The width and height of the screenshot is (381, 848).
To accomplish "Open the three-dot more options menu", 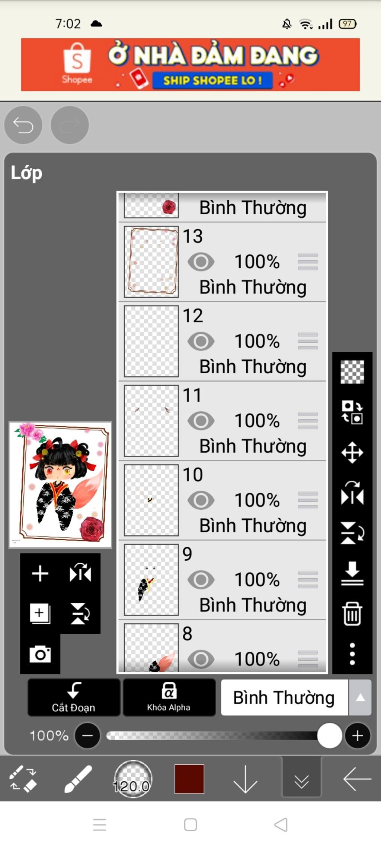I will (352, 654).
